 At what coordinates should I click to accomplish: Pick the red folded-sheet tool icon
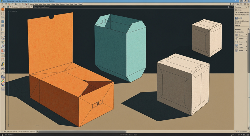tap(3, 51)
